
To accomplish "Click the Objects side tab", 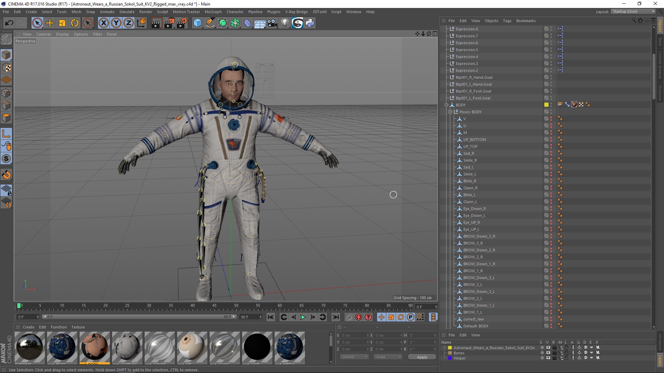I will coord(660,25).
